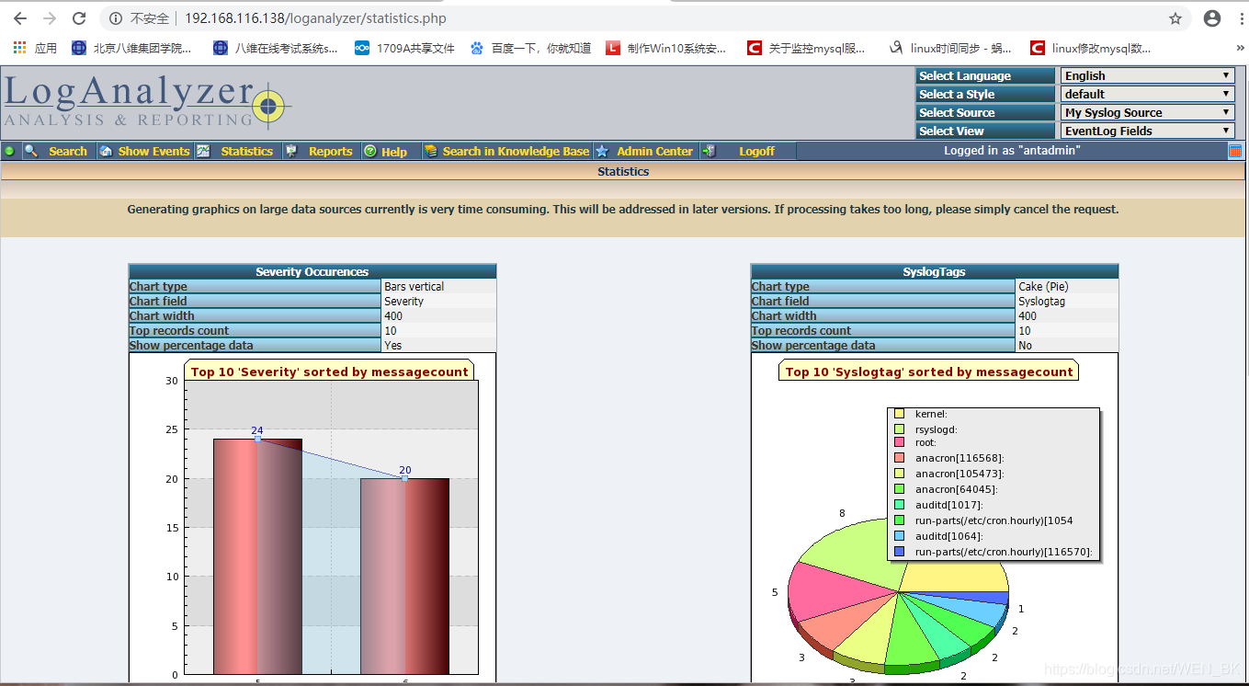
Task: Click the Logoff door arrow icon
Action: pyautogui.click(x=709, y=151)
